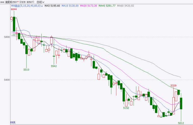193x125 pixels.
Task: Click the 5152 low price marker
Action: (126, 108)
